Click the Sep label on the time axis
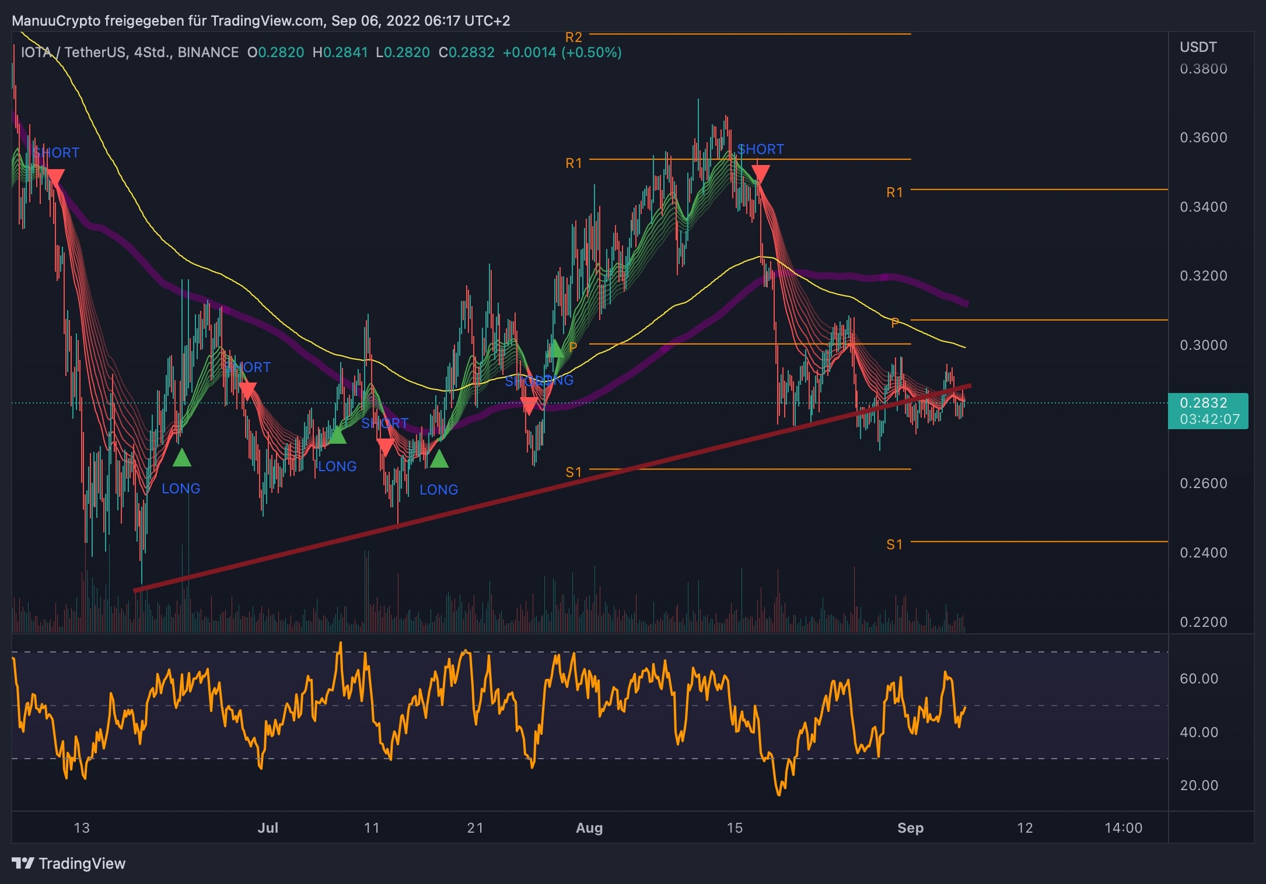The image size is (1266, 884). [911, 828]
